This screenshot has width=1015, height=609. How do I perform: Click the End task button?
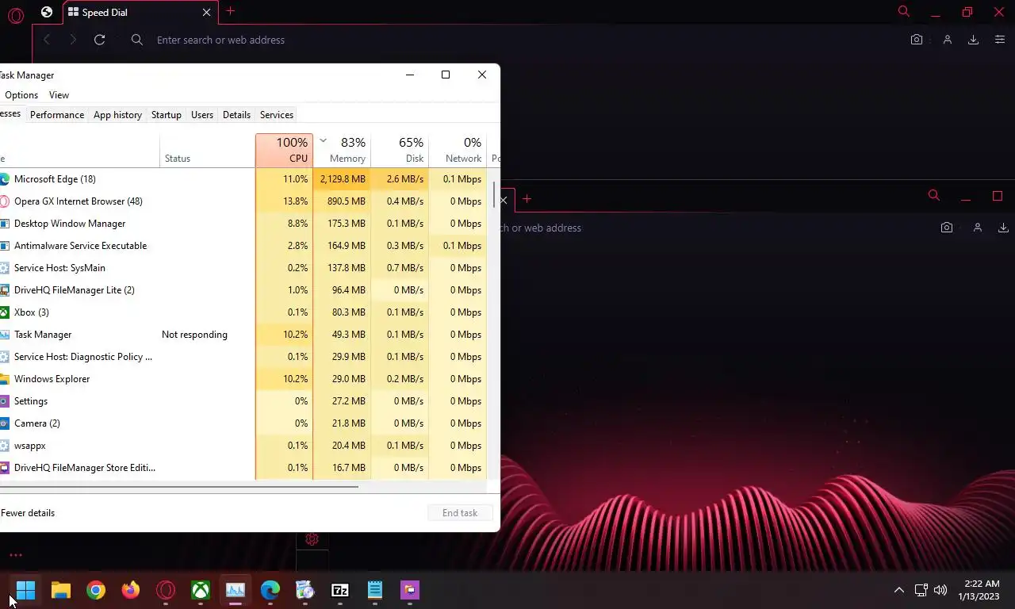(x=460, y=513)
